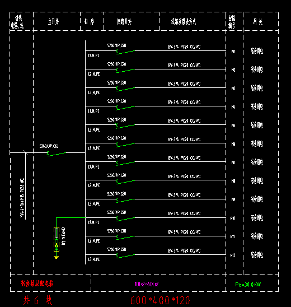Screen dimensions: 291x307
Task: Select the BV-3*4 PC20 CC/WC text of circuit N6
Action: click(184, 139)
